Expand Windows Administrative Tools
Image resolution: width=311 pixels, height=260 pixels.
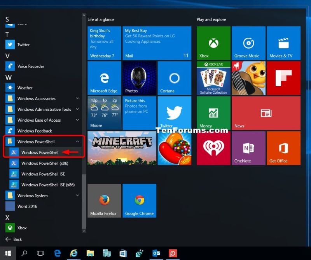(x=43, y=109)
